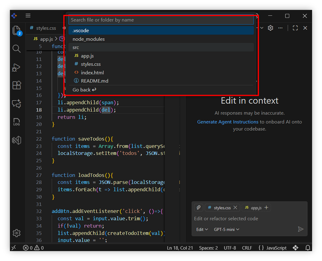322x261 pixels.
Task: Click the notifications bell in status bar
Action: (x=308, y=248)
